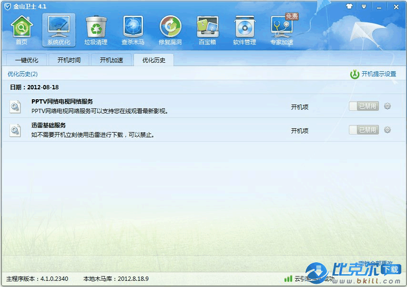
Task: Select the 优化历史 tab
Action: tap(154, 60)
